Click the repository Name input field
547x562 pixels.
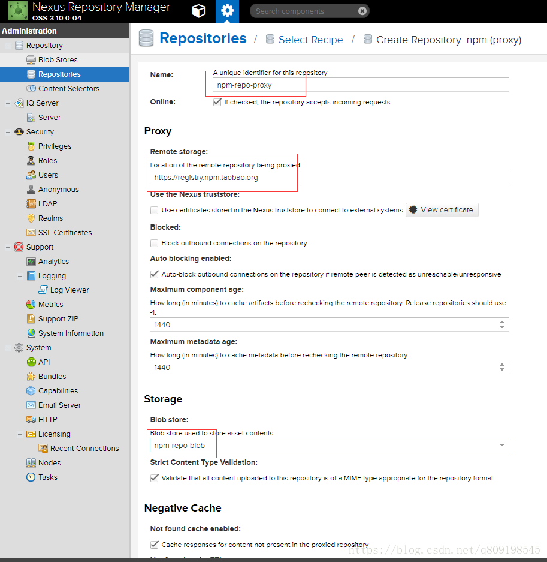(x=361, y=85)
